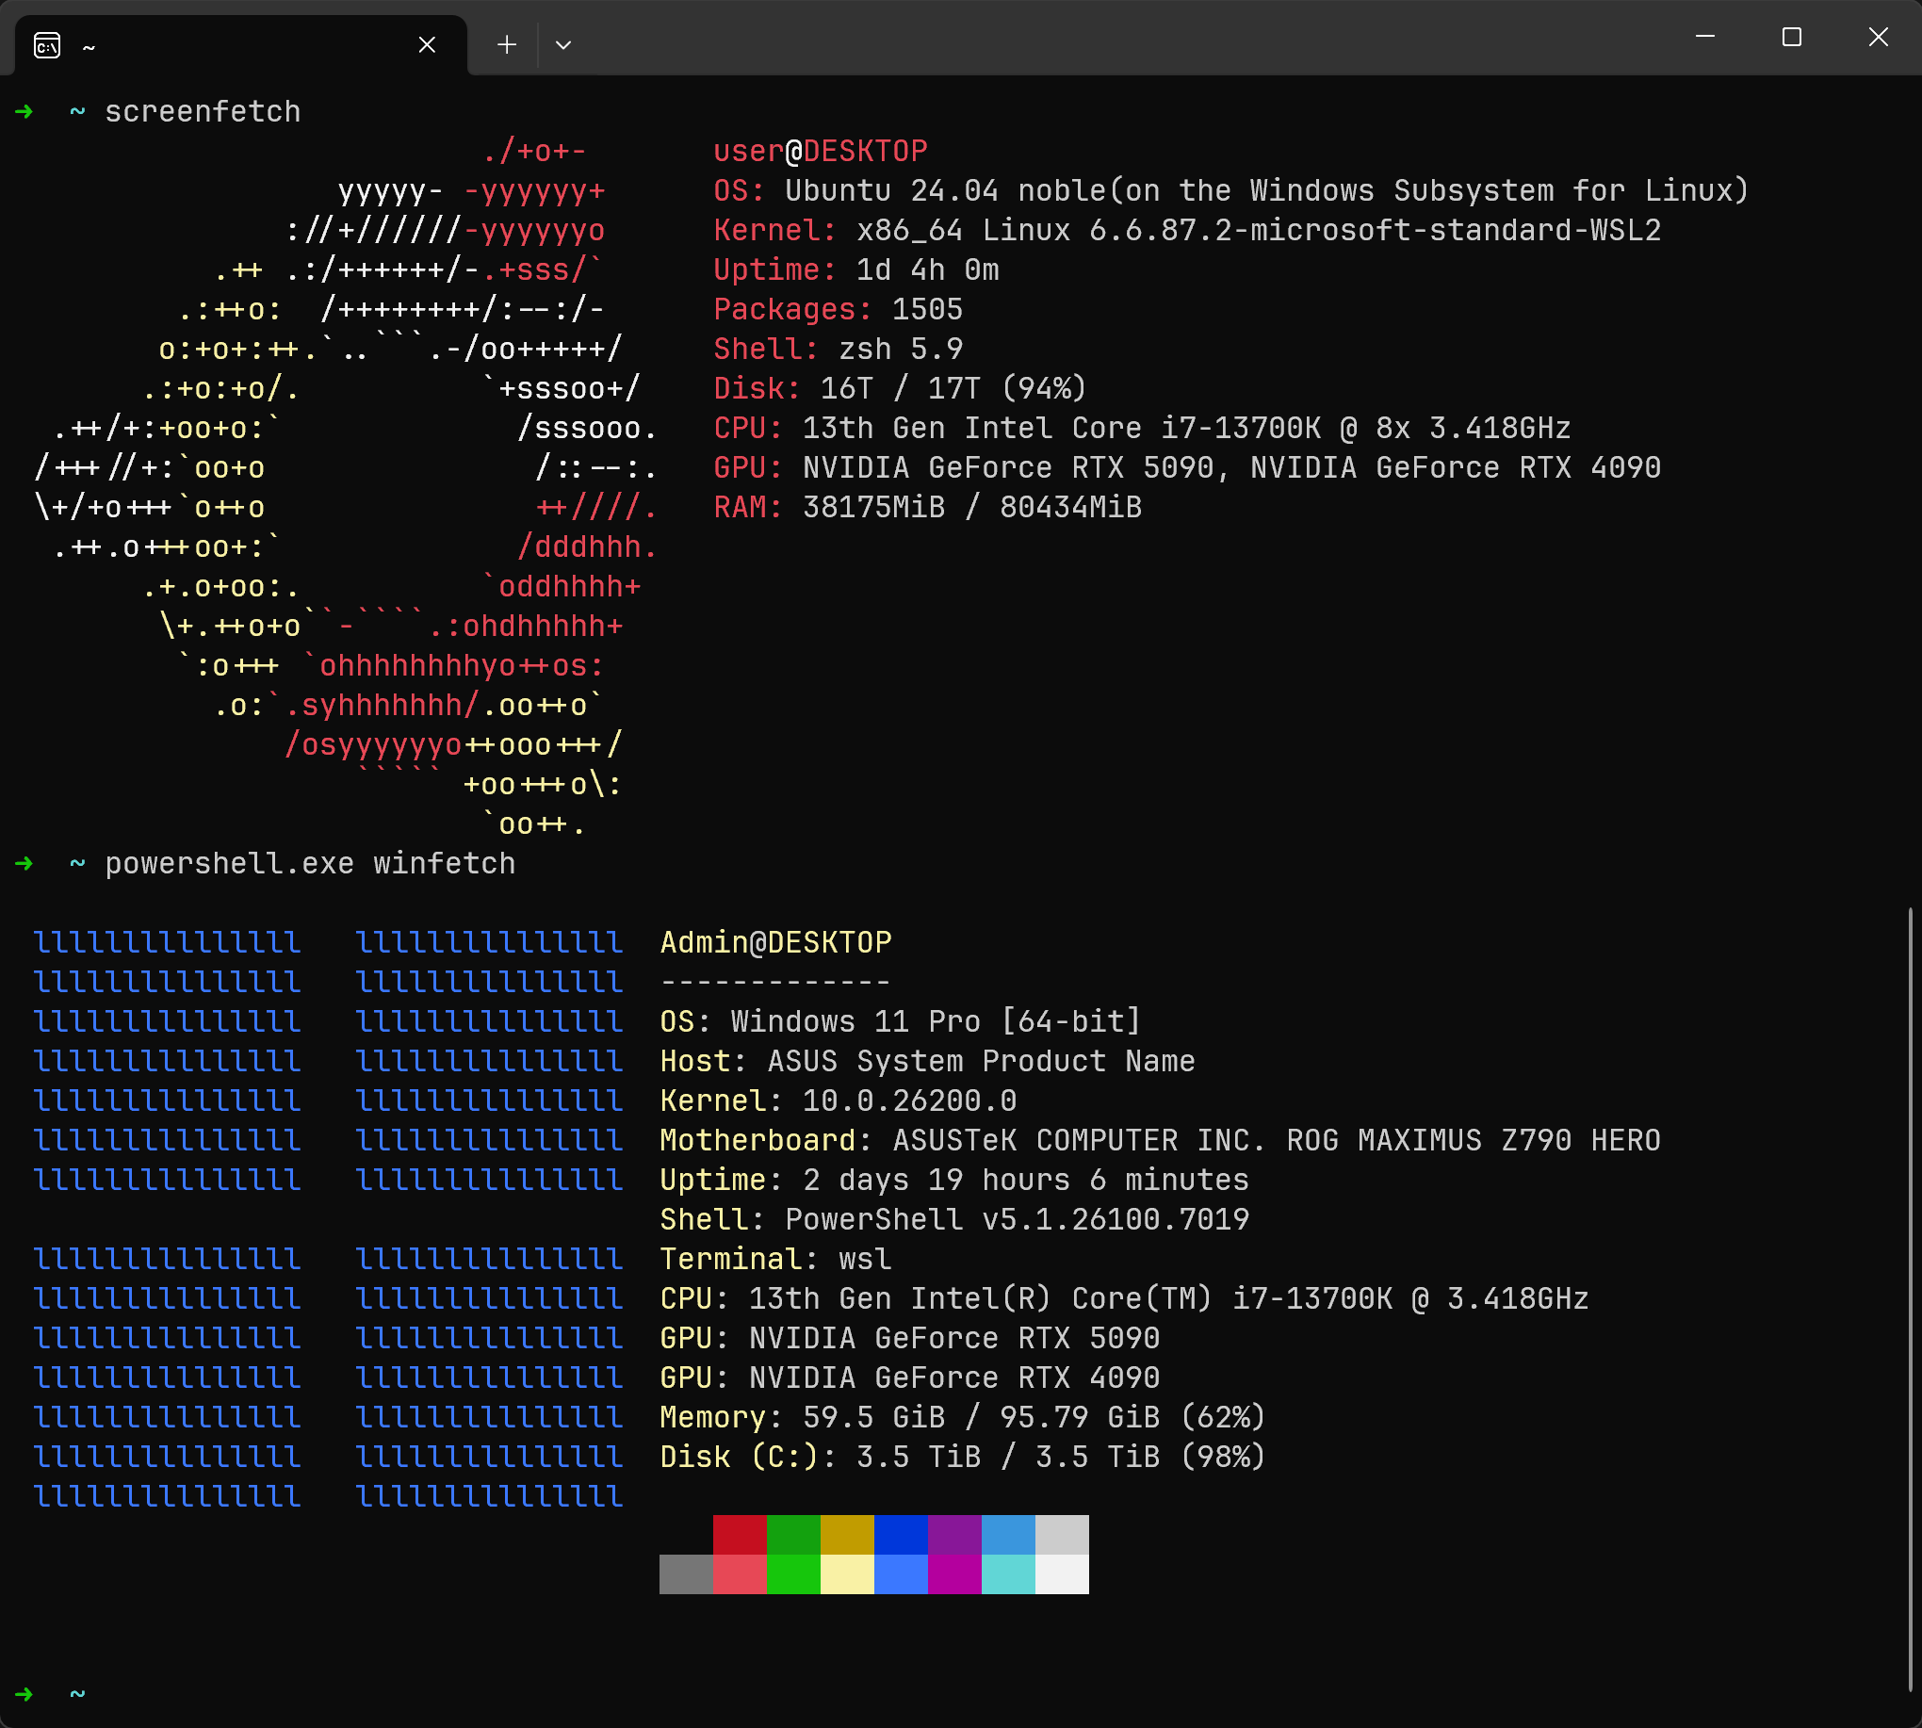Close the '~' terminal tab
Screen dimensions: 1922x1728
click(427, 44)
